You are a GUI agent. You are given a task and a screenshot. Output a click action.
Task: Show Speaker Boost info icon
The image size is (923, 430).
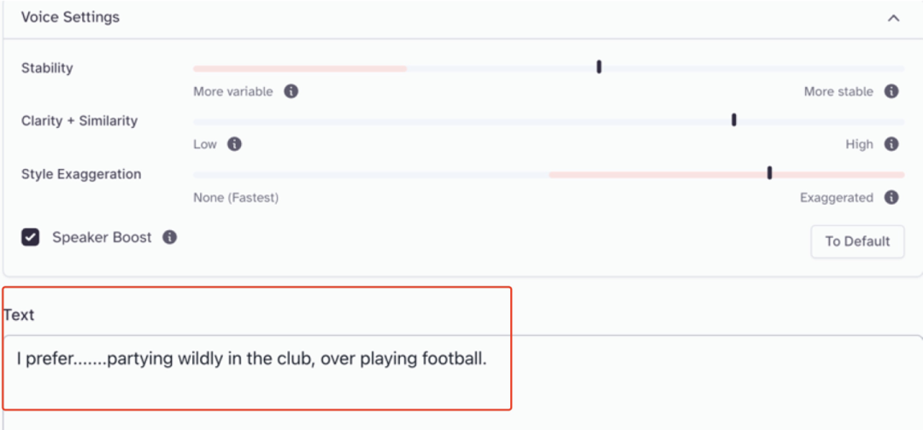click(x=169, y=237)
